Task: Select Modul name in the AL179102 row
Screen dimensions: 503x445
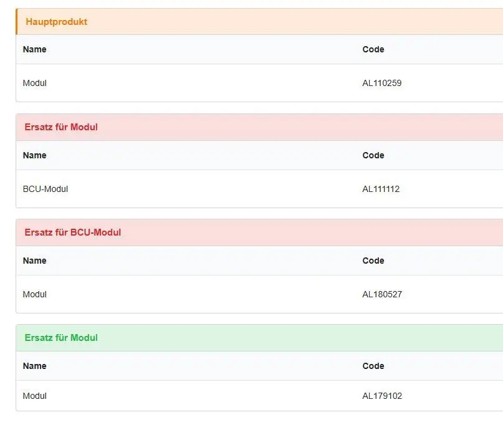Action: coord(35,396)
